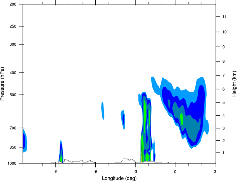This screenshot has width=237, height=181.
Task: Click the Longitude (deg) axis title
Action: click(x=119, y=178)
